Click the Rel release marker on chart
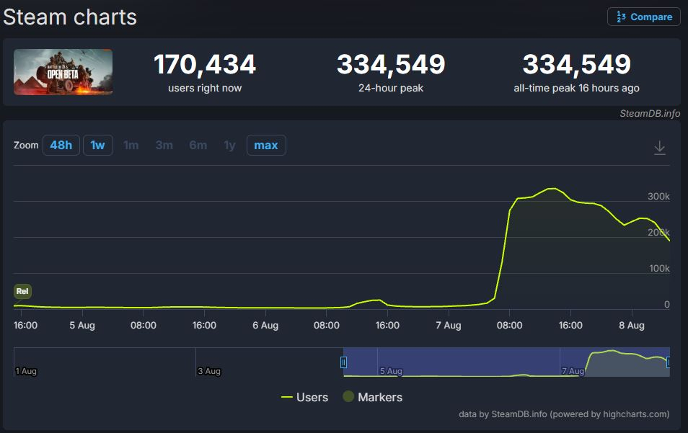 click(x=22, y=291)
